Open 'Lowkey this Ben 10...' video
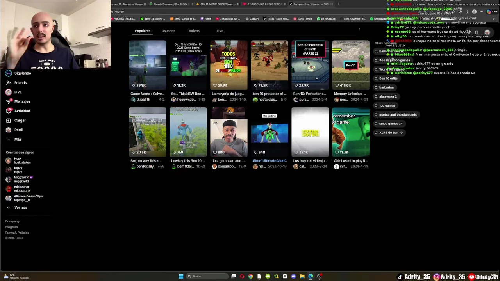Viewport: 500px width, 281px height. click(188, 132)
